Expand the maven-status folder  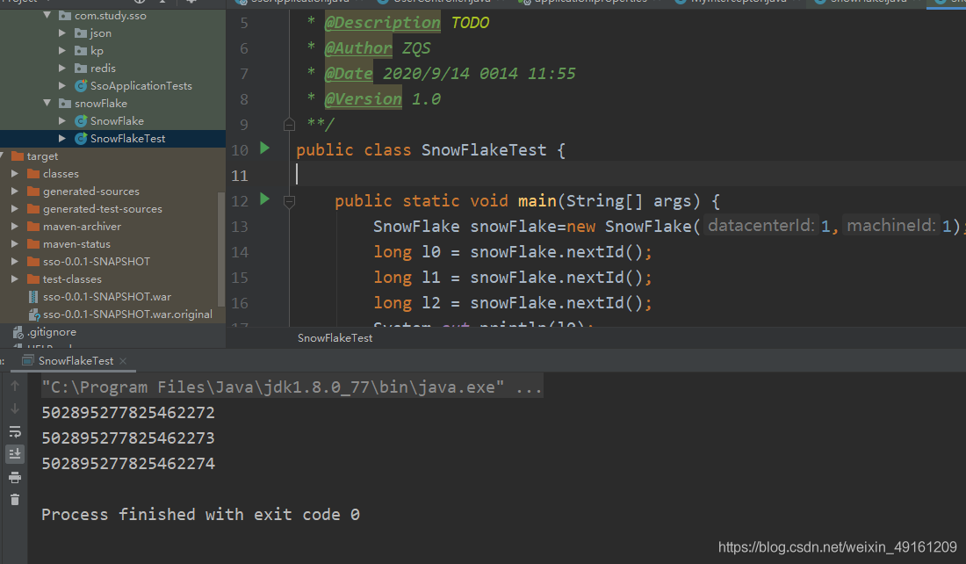tap(15, 244)
